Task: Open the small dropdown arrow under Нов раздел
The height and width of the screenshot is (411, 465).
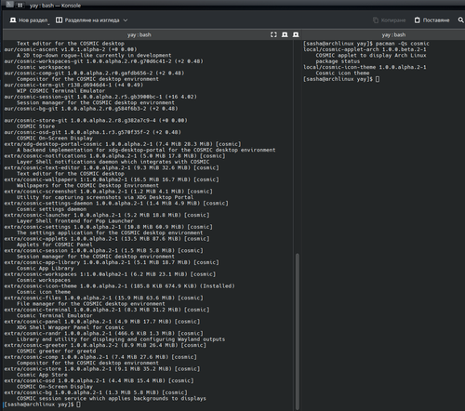Action: click(x=48, y=24)
